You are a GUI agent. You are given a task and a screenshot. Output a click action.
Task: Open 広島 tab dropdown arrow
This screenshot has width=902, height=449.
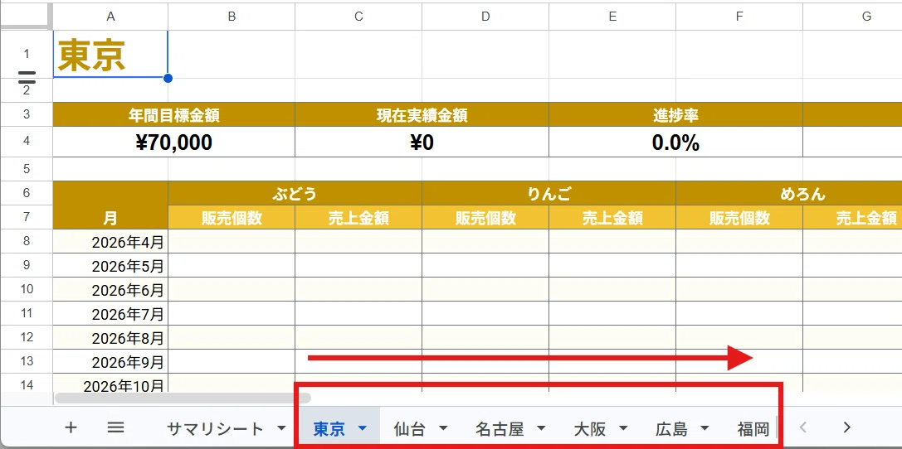[x=705, y=427]
